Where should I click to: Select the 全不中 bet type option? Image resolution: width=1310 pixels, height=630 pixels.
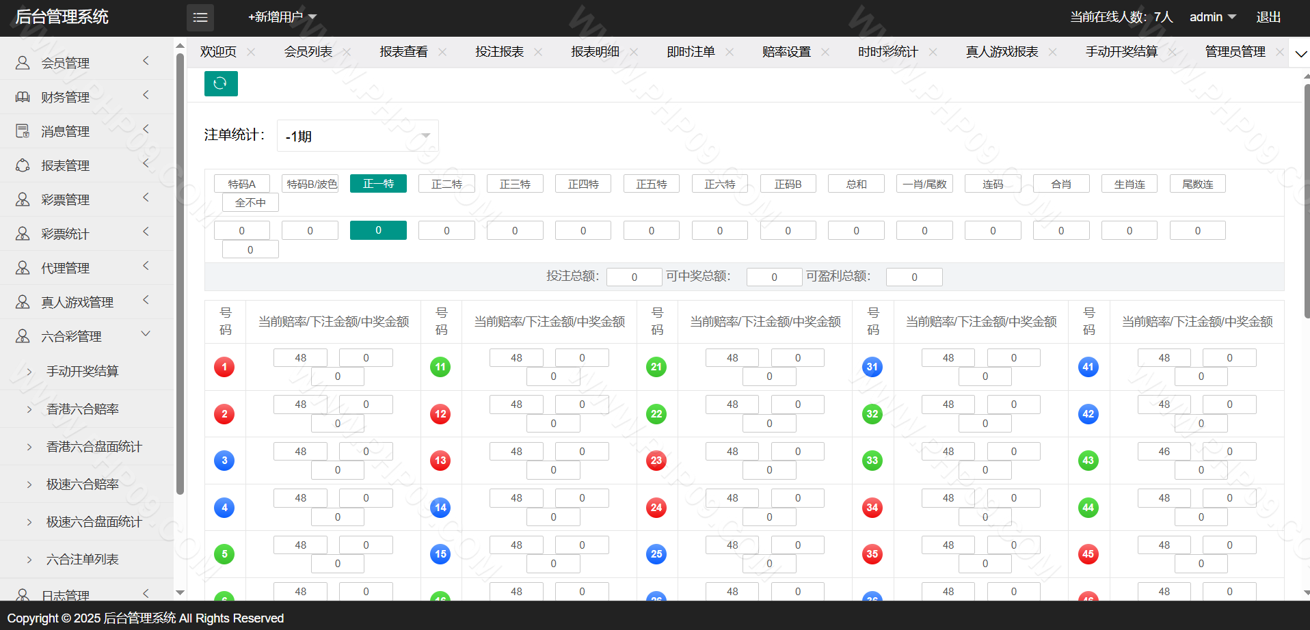coord(250,202)
